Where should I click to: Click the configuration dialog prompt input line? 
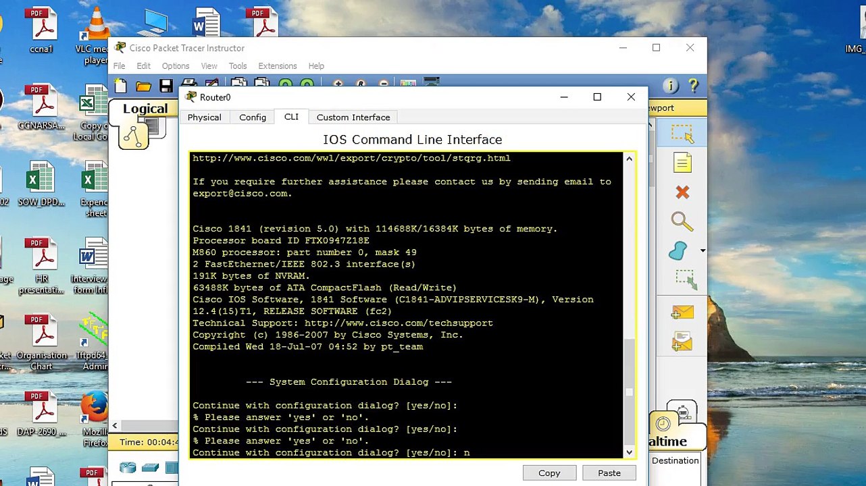point(331,452)
